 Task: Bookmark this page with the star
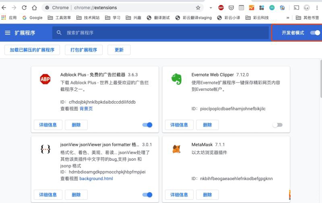coord(198,8)
